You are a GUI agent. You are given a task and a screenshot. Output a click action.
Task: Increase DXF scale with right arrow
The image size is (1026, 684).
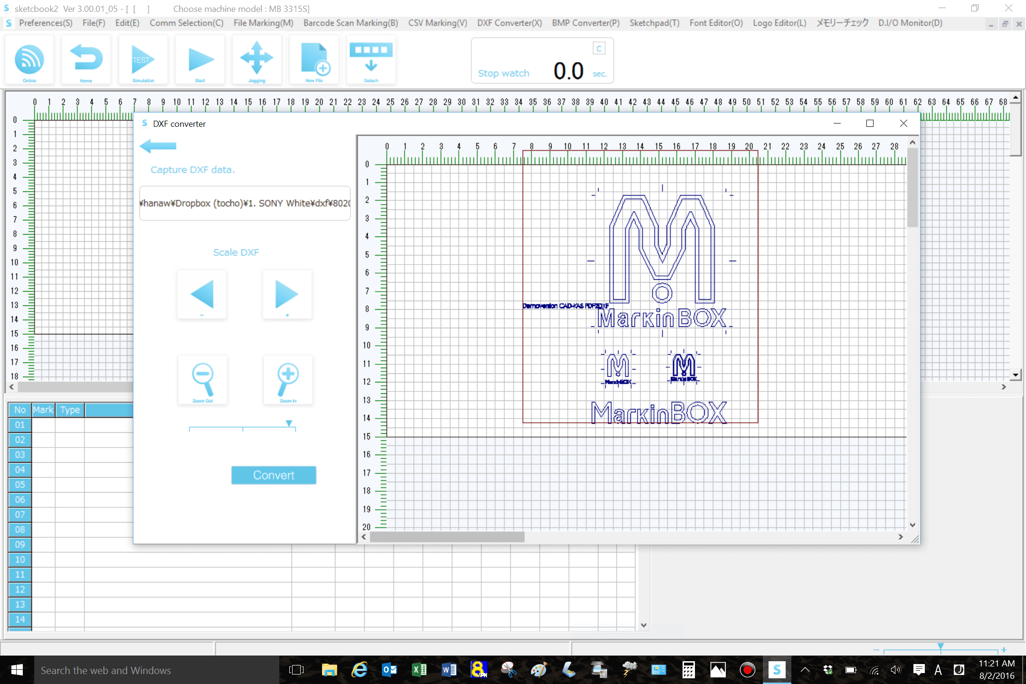[287, 294]
